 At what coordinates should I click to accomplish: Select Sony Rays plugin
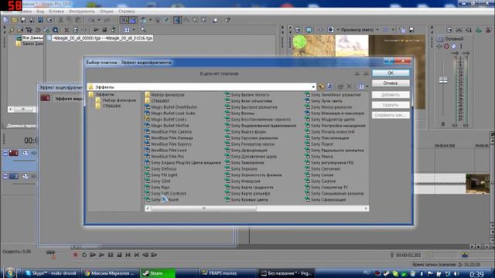click(160, 187)
